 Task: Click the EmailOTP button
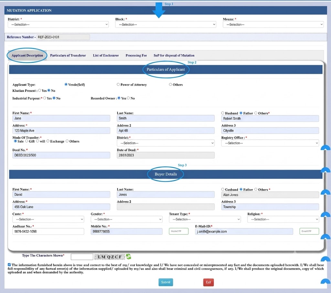tap(309, 231)
